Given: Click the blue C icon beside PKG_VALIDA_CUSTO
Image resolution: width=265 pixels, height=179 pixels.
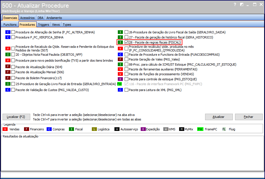Looking at the screenshot, I should 8,90.
